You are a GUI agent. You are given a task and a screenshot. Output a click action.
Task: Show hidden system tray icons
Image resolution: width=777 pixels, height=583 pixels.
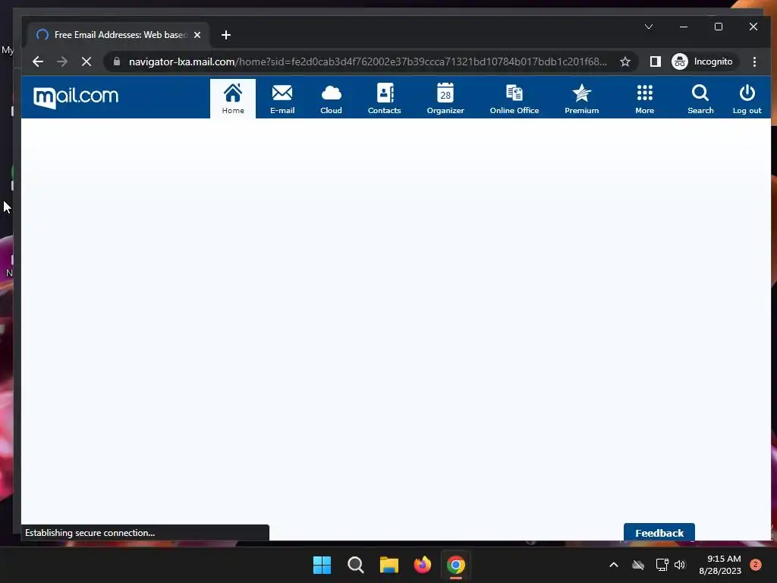(x=613, y=565)
